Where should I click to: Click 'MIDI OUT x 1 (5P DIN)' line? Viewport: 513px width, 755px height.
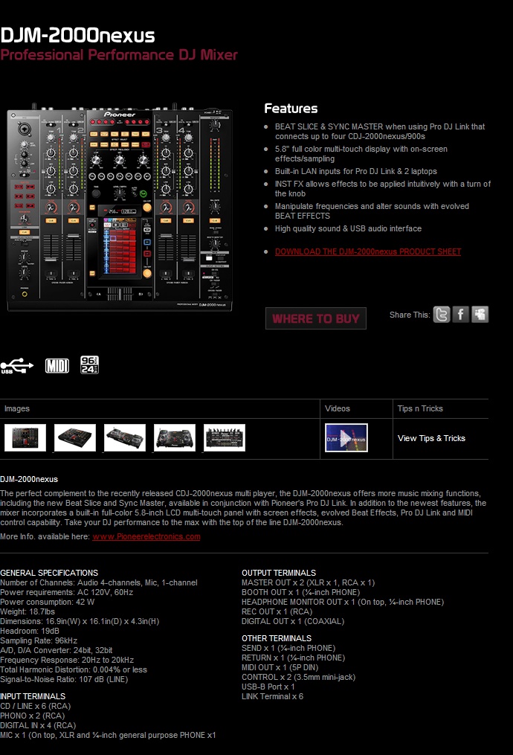(x=280, y=667)
